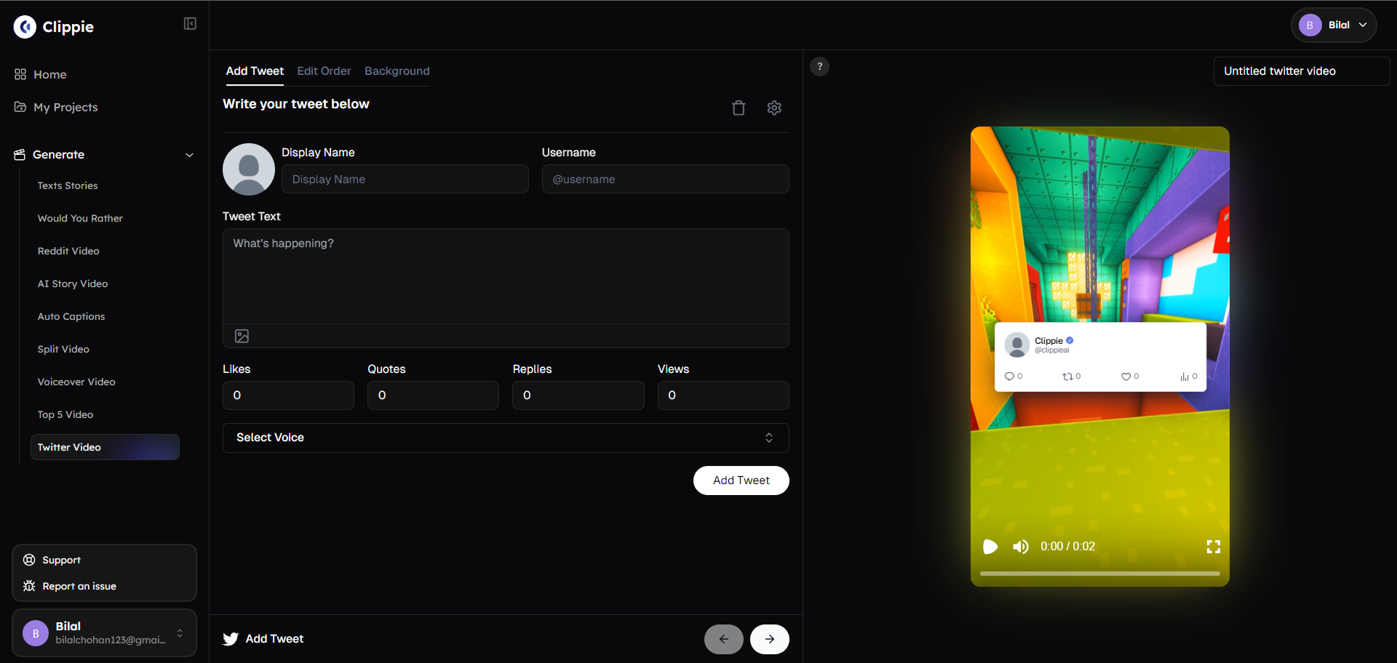Click the What's happening text area
The image size is (1397, 663).
[506, 276]
